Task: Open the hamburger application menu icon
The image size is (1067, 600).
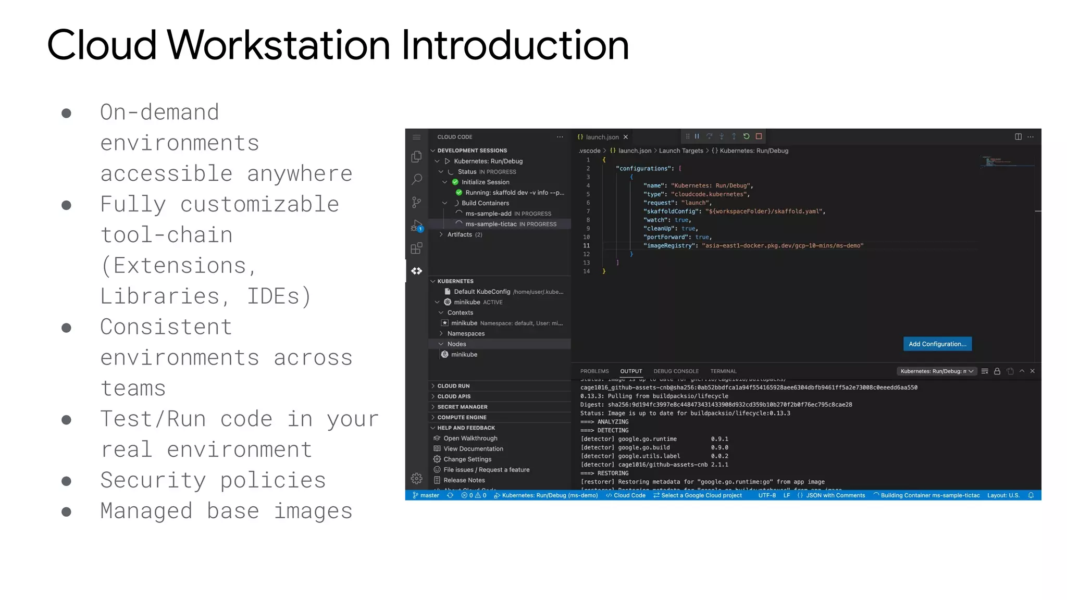Action: click(416, 137)
